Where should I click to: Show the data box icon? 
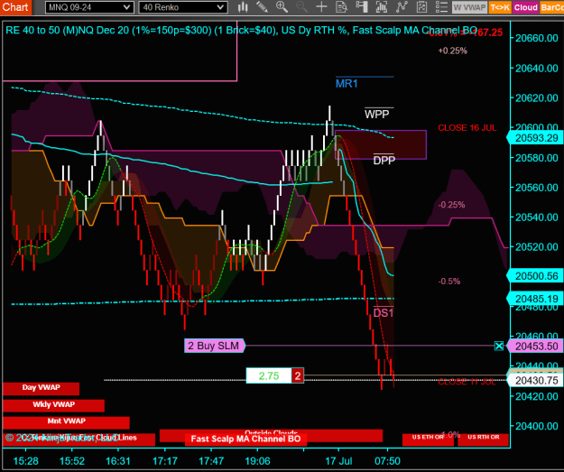click(341, 7)
